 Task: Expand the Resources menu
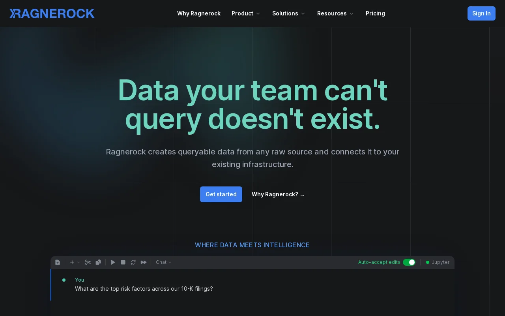(x=335, y=13)
